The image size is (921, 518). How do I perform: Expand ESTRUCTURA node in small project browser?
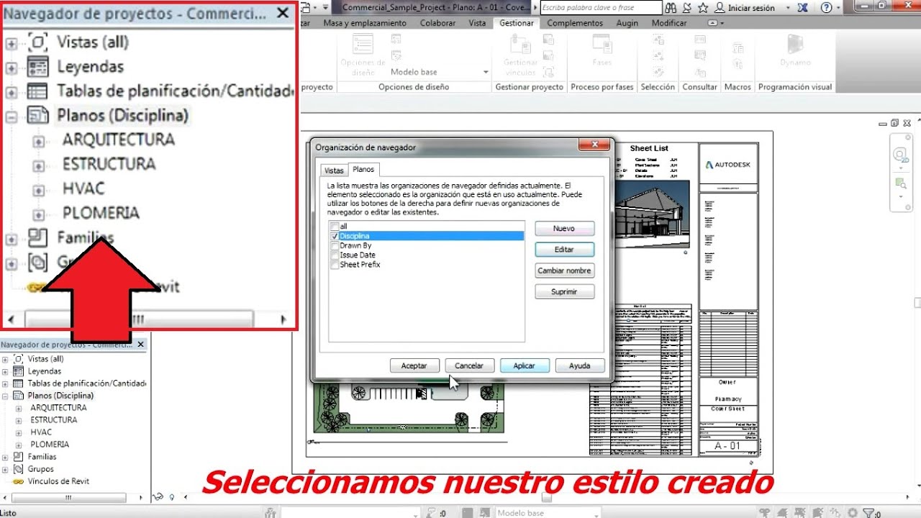pos(19,420)
